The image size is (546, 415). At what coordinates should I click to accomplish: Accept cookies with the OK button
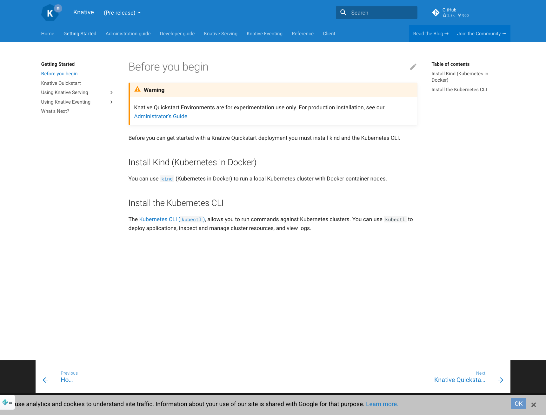518,404
